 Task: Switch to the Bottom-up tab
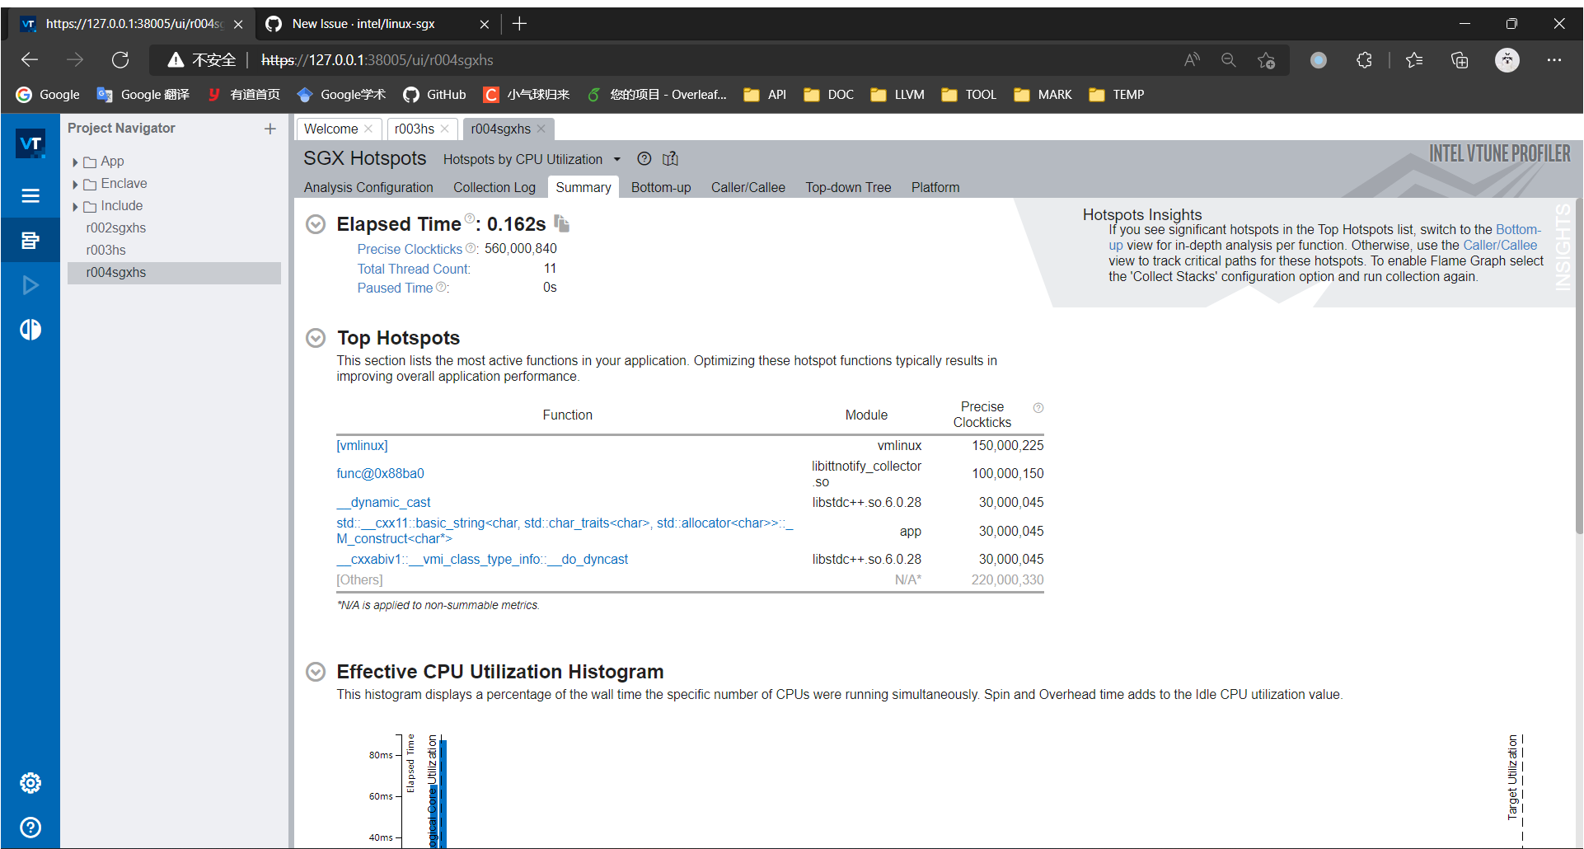[660, 187]
